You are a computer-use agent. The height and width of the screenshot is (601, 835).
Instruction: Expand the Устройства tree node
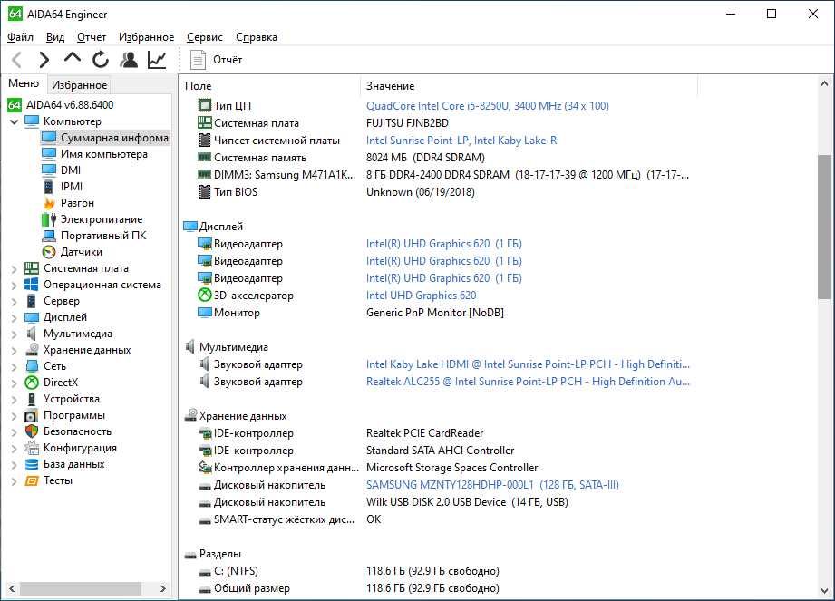coord(15,400)
